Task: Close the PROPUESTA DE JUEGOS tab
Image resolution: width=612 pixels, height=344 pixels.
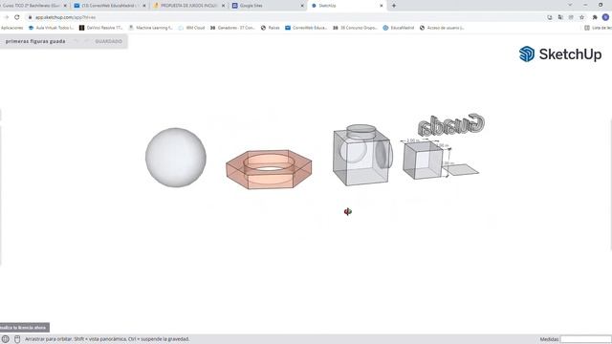Action: coord(223,6)
